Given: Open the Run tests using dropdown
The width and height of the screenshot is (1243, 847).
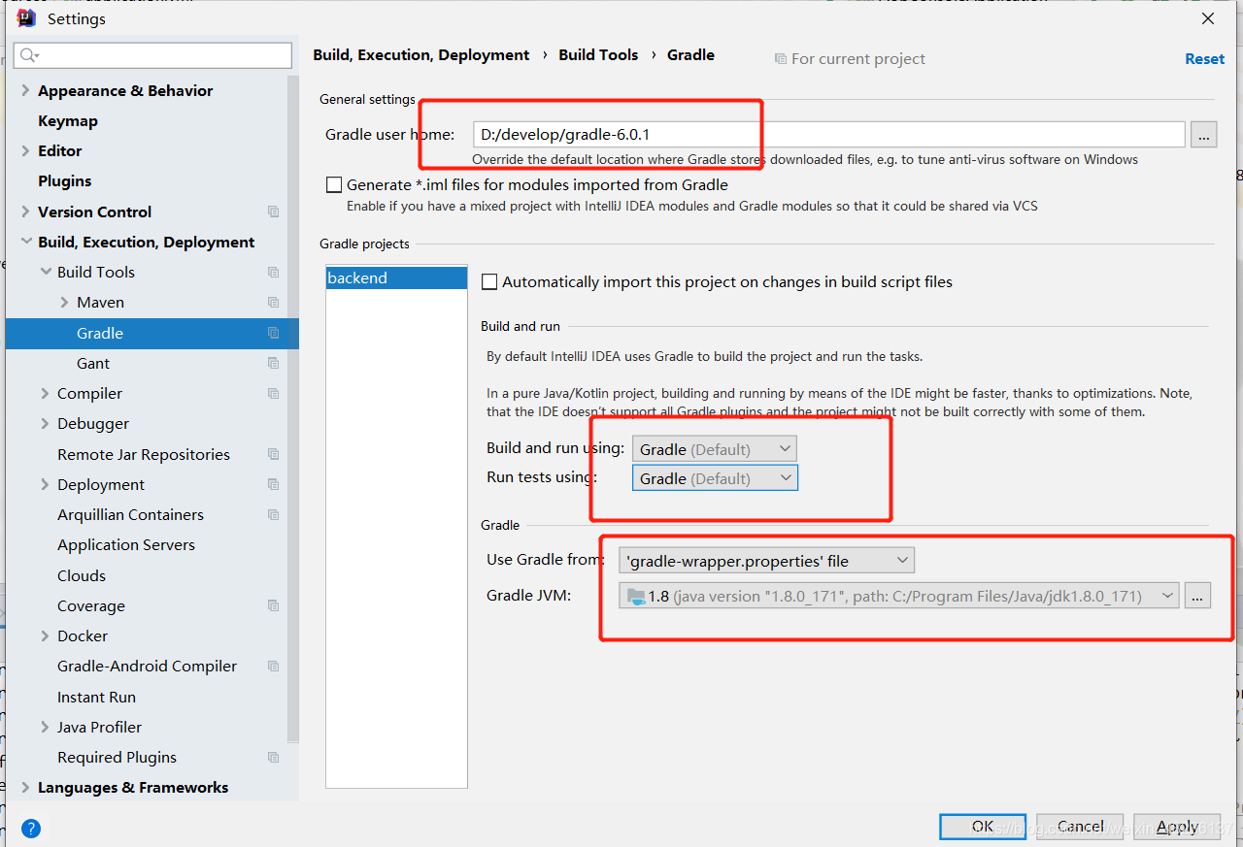Looking at the screenshot, I should pos(715,478).
